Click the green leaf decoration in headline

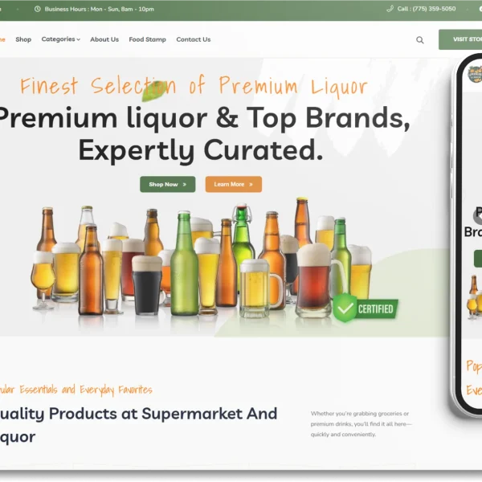154,90
